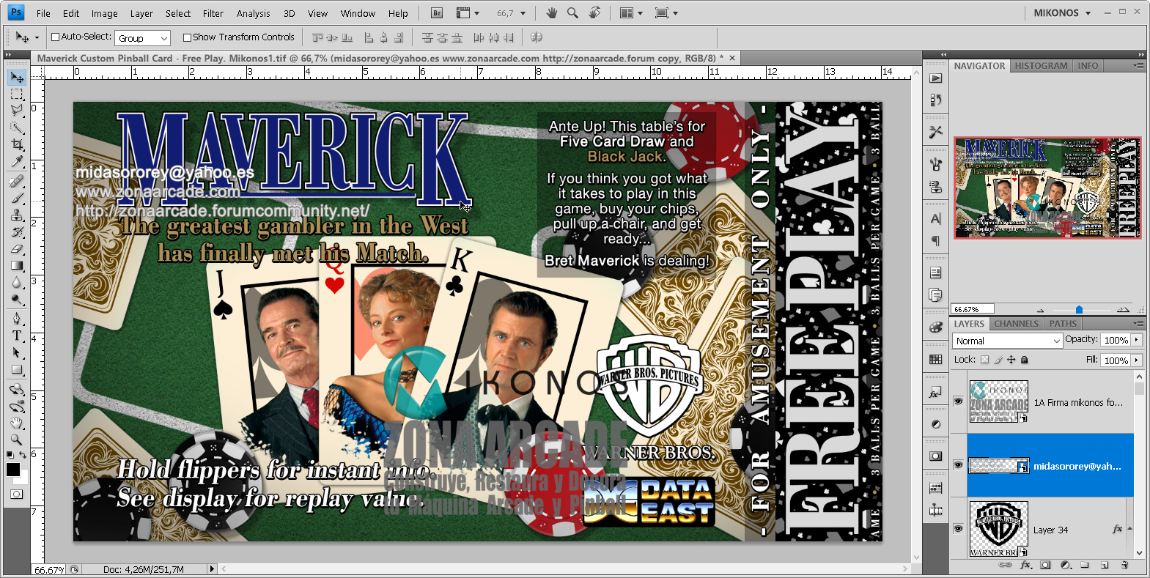Hide the 1A Firma mikonos layer
The image size is (1150, 578).
click(x=958, y=401)
